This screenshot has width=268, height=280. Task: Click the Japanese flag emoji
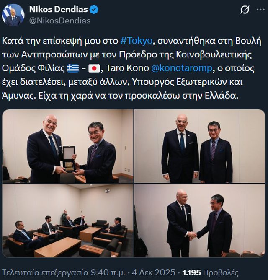94,68
